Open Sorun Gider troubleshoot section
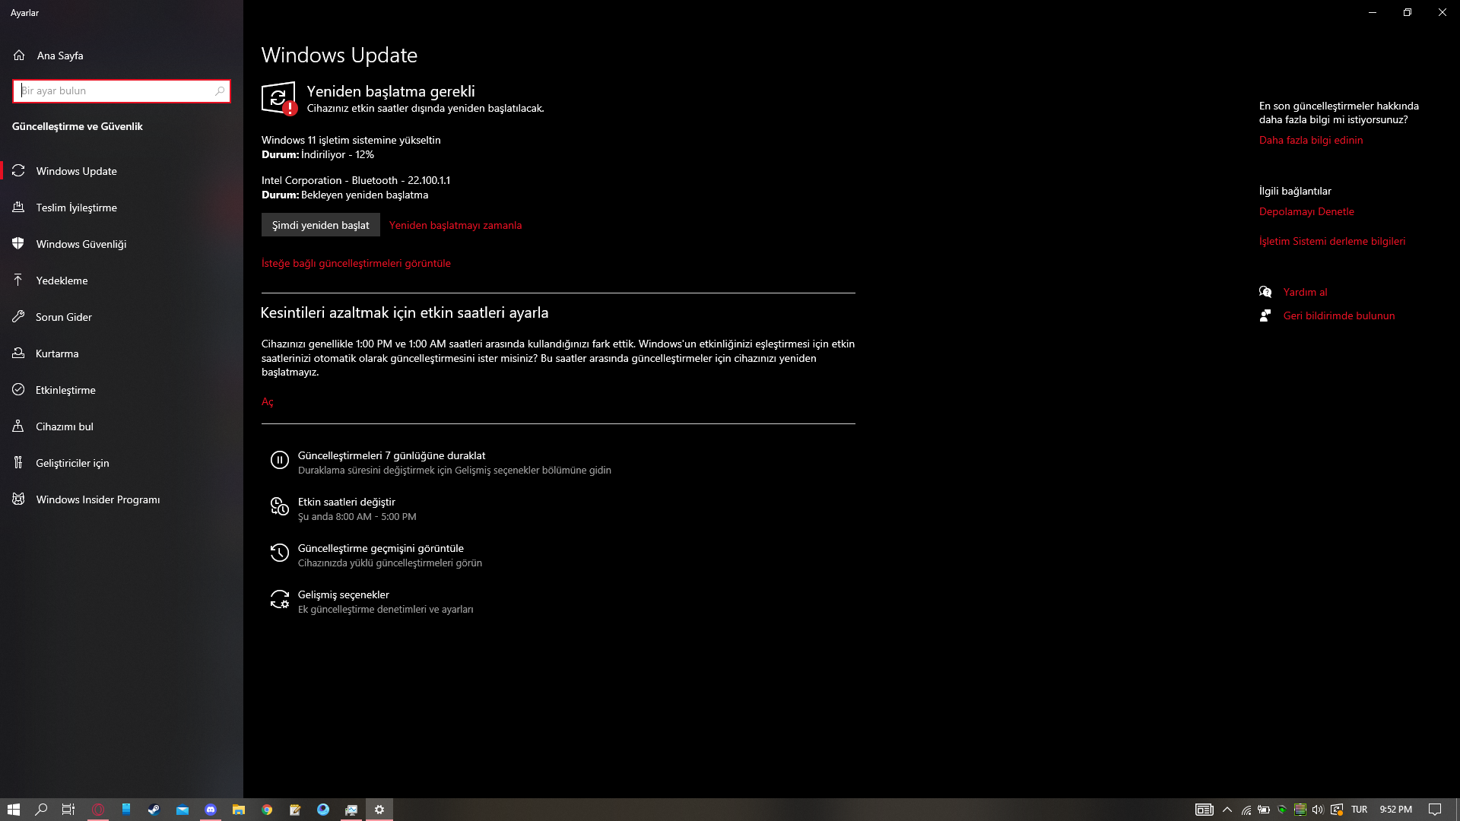The width and height of the screenshot is (1460, 821). [122, 317]
